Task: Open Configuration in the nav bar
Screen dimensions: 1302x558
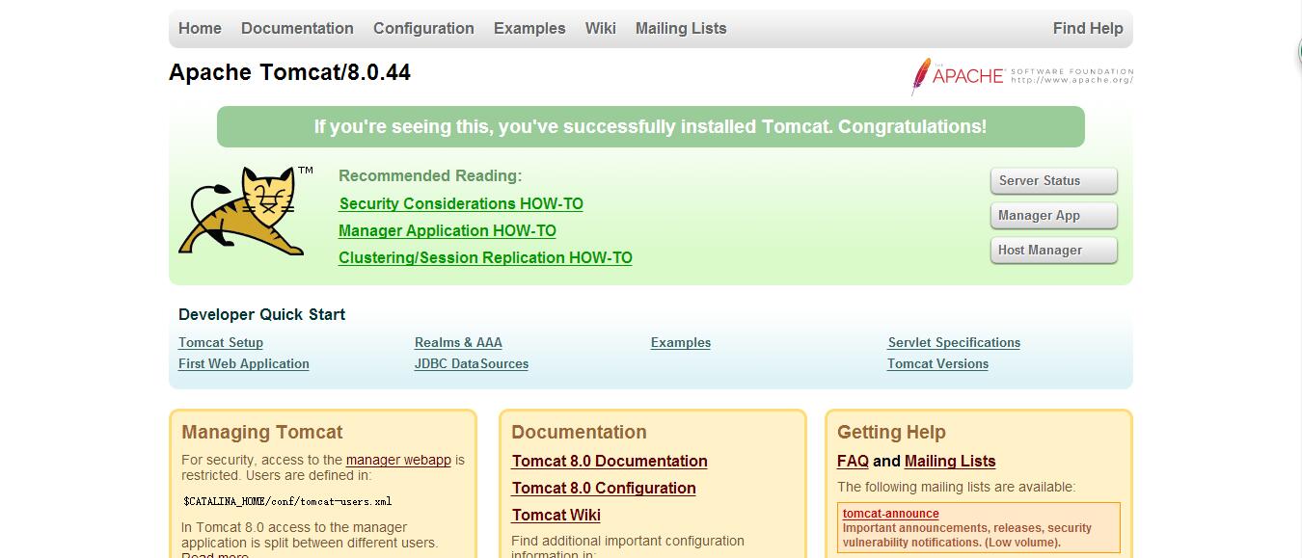Action: (x=423, y=29)
